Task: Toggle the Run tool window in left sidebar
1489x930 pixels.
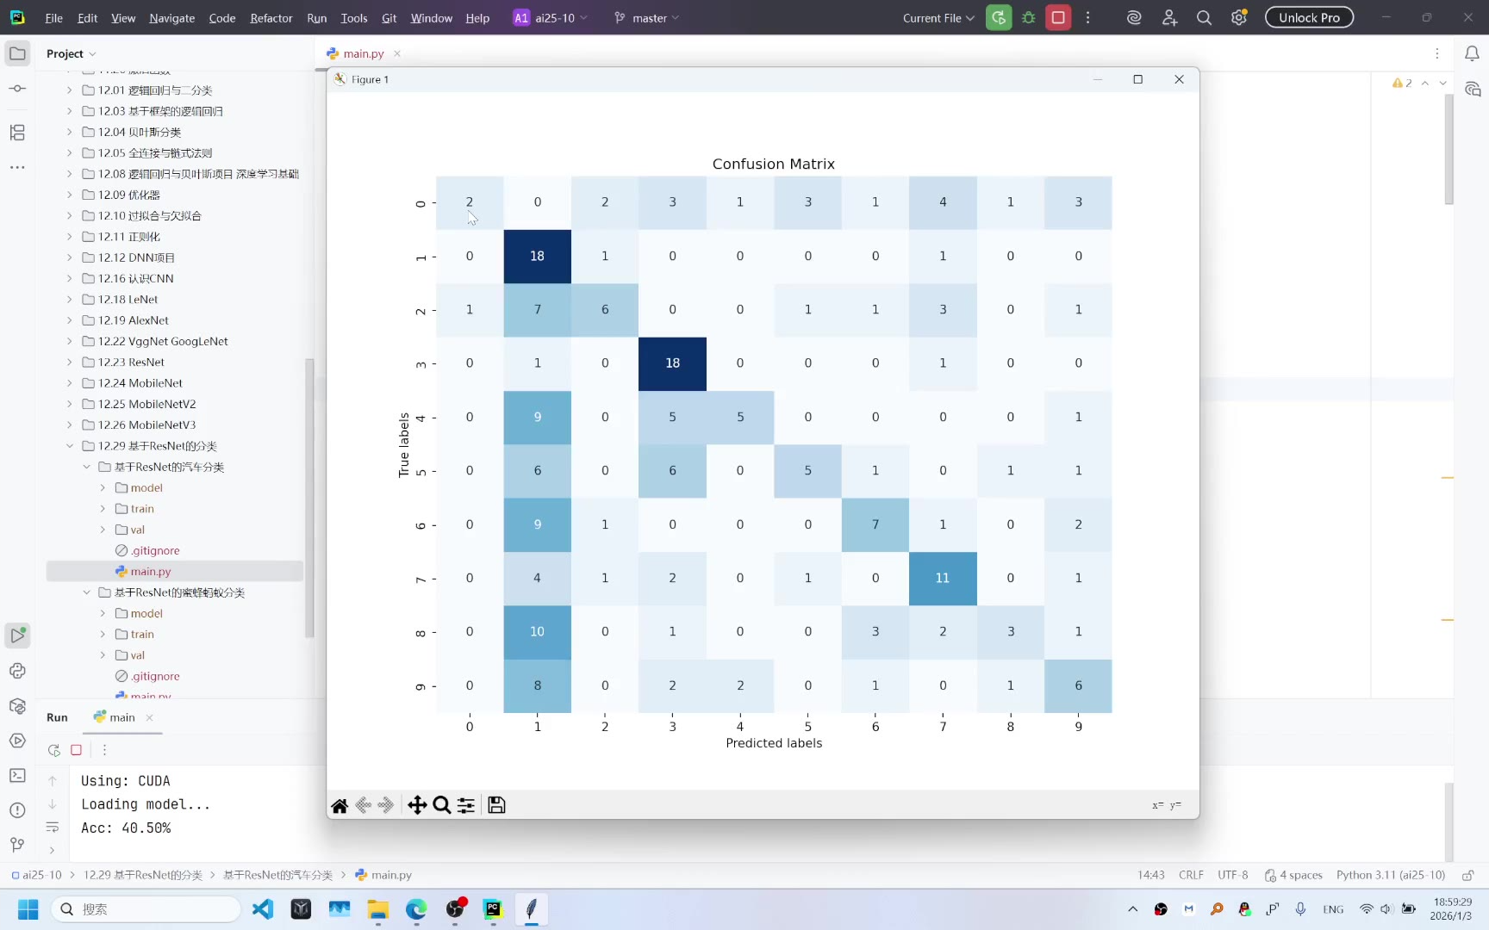Action: coord(17,635)
